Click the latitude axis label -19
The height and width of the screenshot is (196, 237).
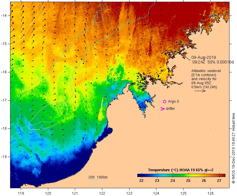(x=3, y=157)
